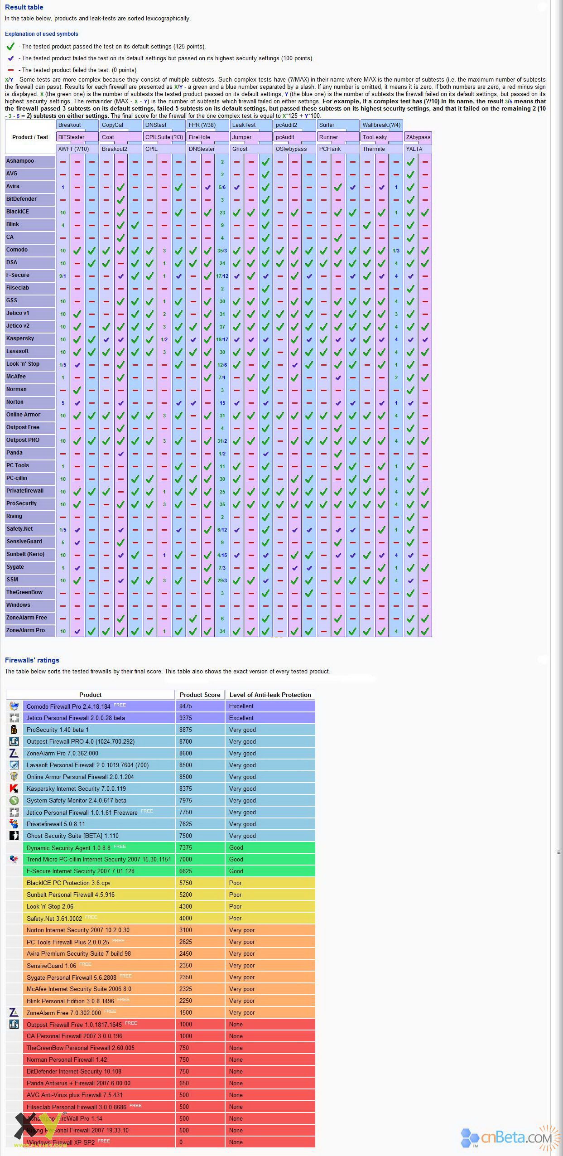Click the Kaspersky row label in the result table
This screenshot has height=1156, width=563.
30,339
